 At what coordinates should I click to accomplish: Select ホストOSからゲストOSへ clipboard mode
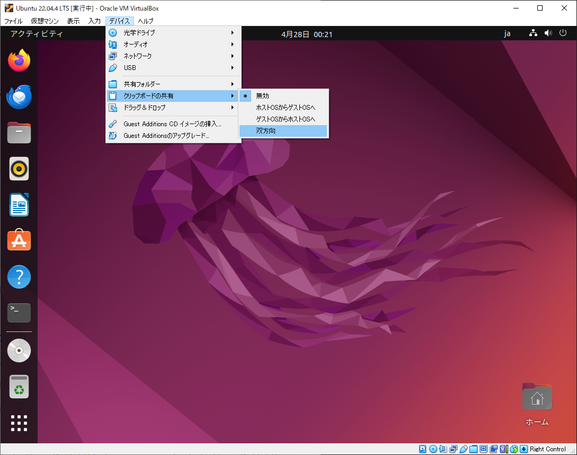pyautogui.click(x=283, y=108)
